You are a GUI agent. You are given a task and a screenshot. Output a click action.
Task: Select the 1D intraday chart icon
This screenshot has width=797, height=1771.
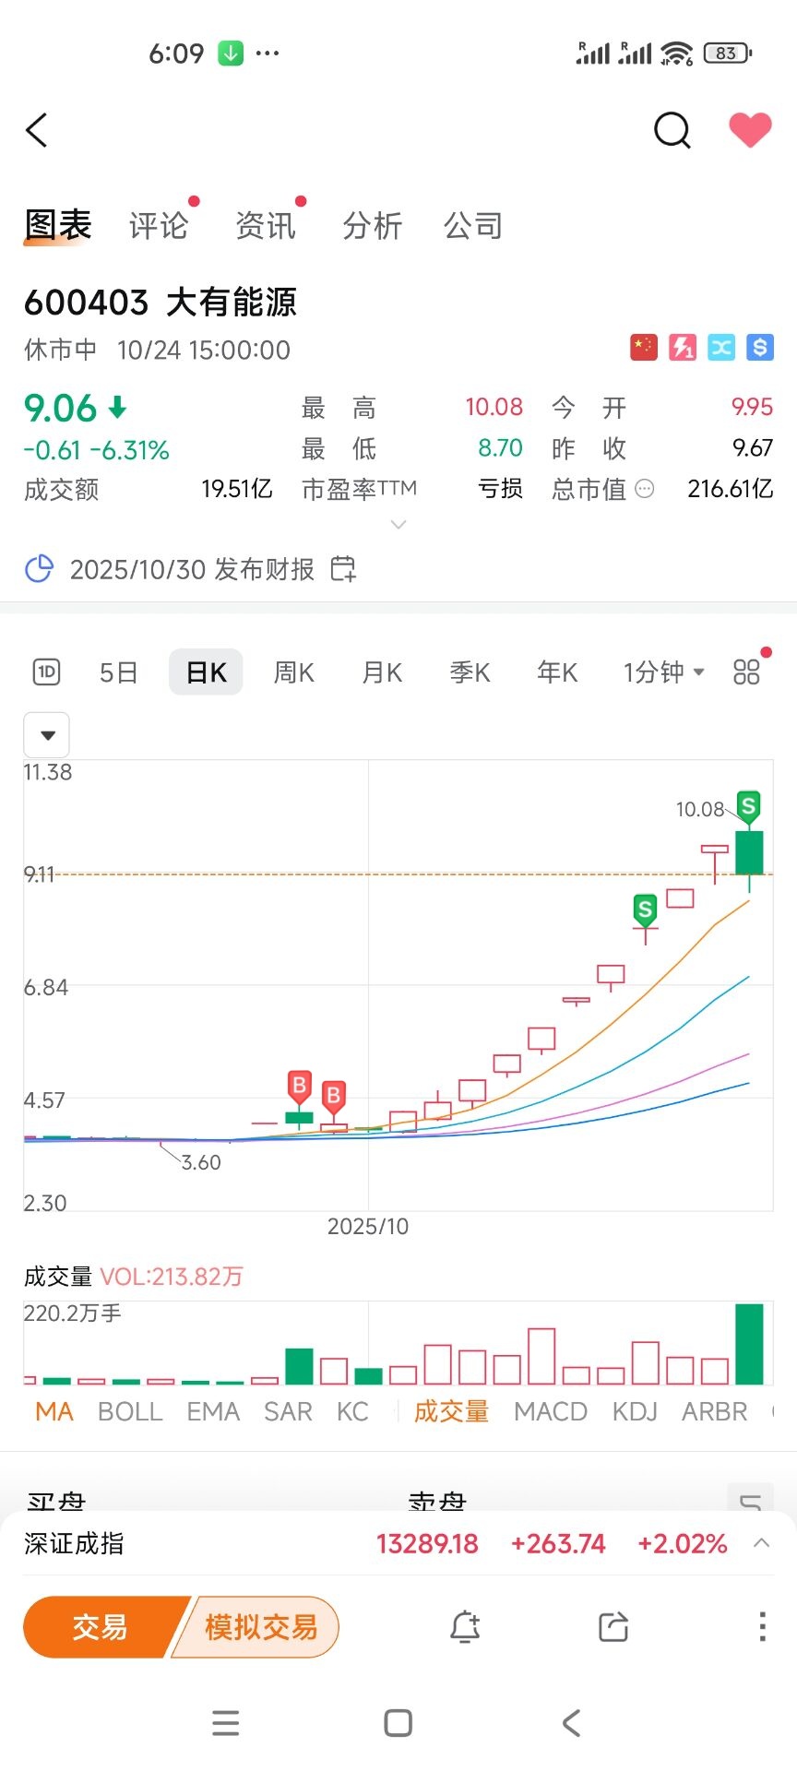pyautogui.click(x=46, y=672)
